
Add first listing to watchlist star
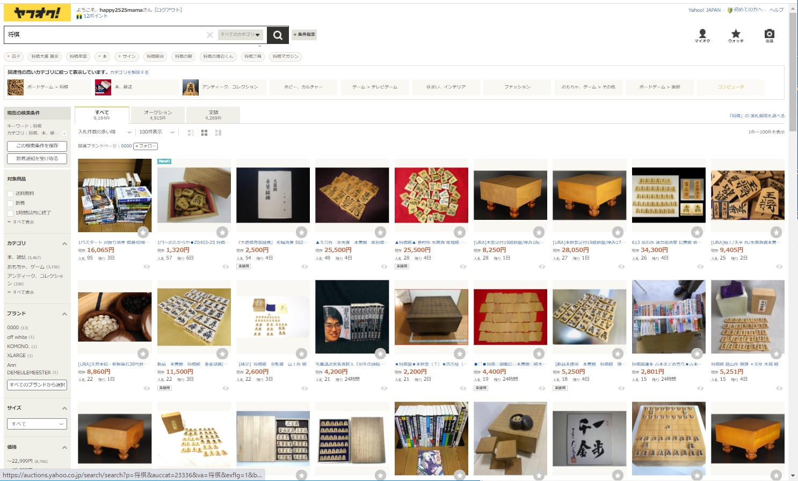coord(143,232)
